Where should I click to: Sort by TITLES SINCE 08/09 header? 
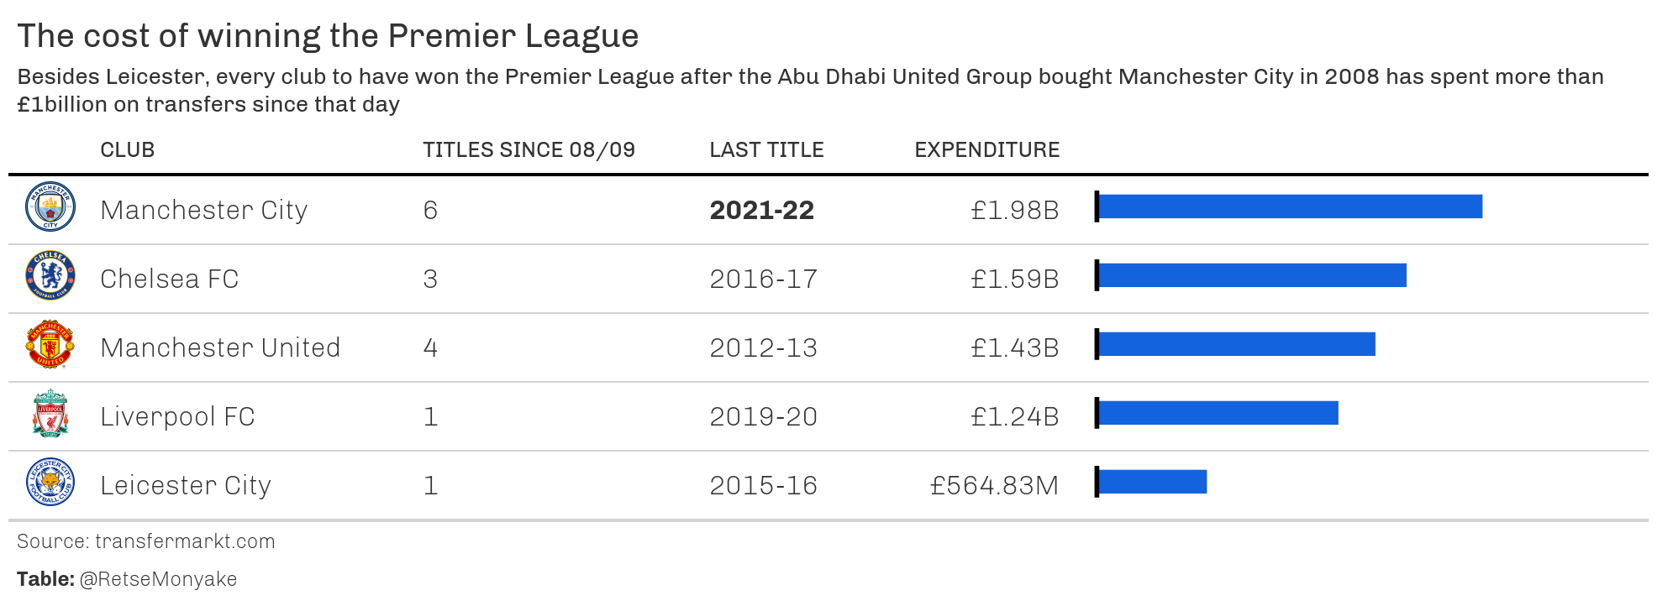(529, 150)
